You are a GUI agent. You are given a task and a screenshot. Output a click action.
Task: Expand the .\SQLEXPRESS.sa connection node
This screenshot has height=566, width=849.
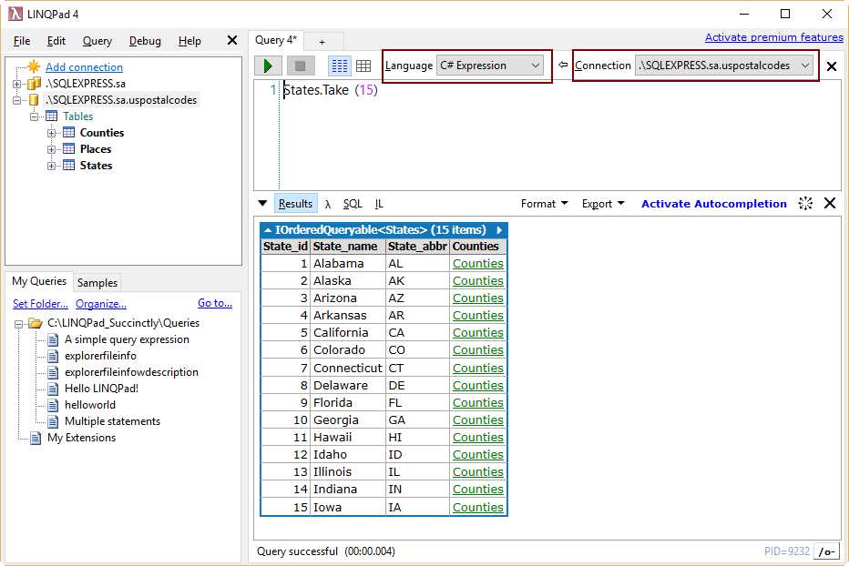[x=16, y=84]
